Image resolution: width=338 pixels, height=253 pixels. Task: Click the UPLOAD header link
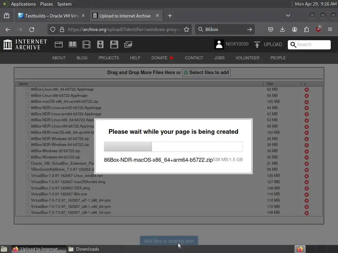point(273,44)
